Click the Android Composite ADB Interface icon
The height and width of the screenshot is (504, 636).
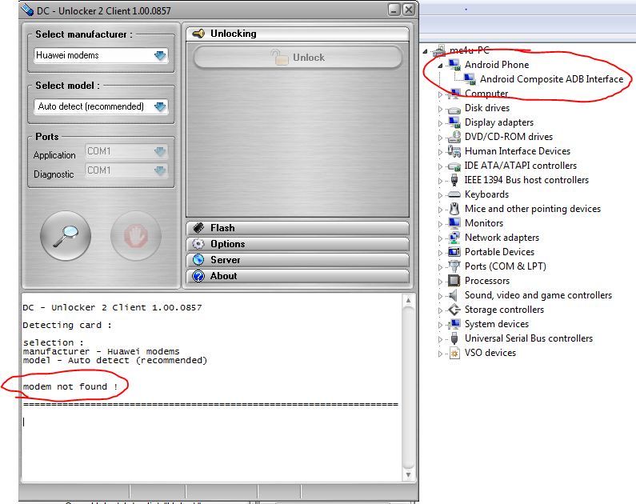pos(470,79)
